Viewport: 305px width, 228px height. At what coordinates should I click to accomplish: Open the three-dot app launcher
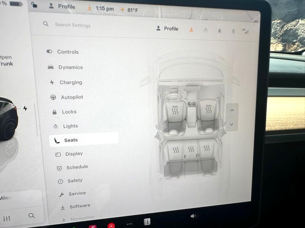(x=129, y=224)
